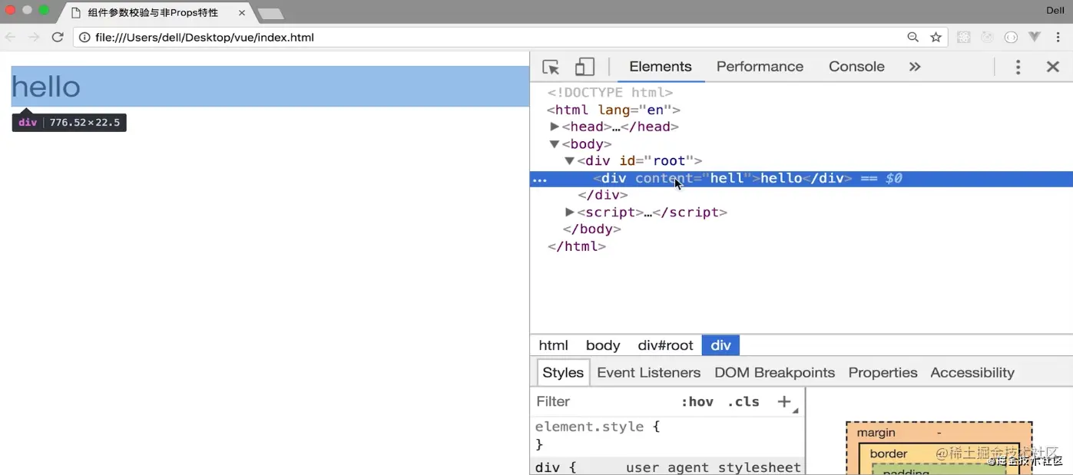Screen dimensions: 1073x475
Task: Open the DOM Breakpoints sub-tab
Action: click(774, 372)
